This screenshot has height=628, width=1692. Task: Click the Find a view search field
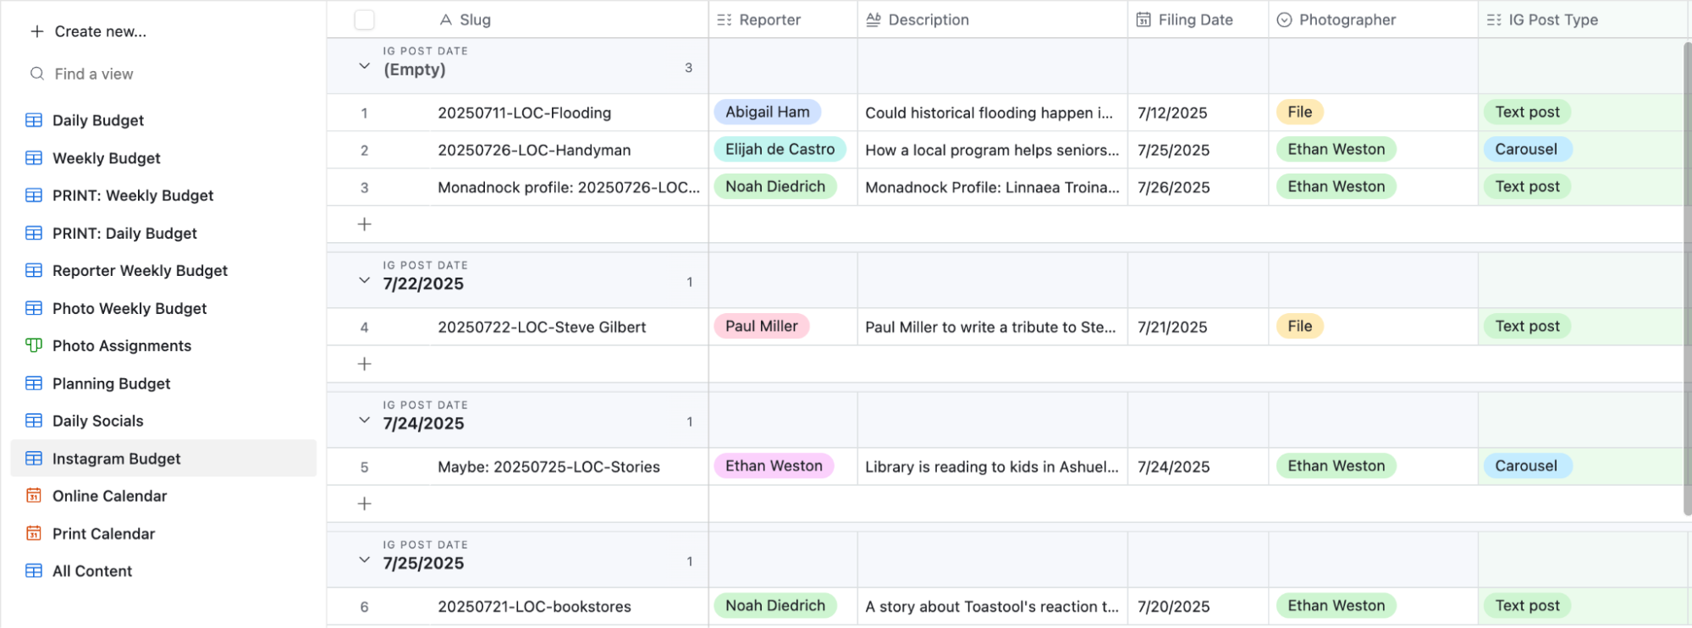click(163, 74)
